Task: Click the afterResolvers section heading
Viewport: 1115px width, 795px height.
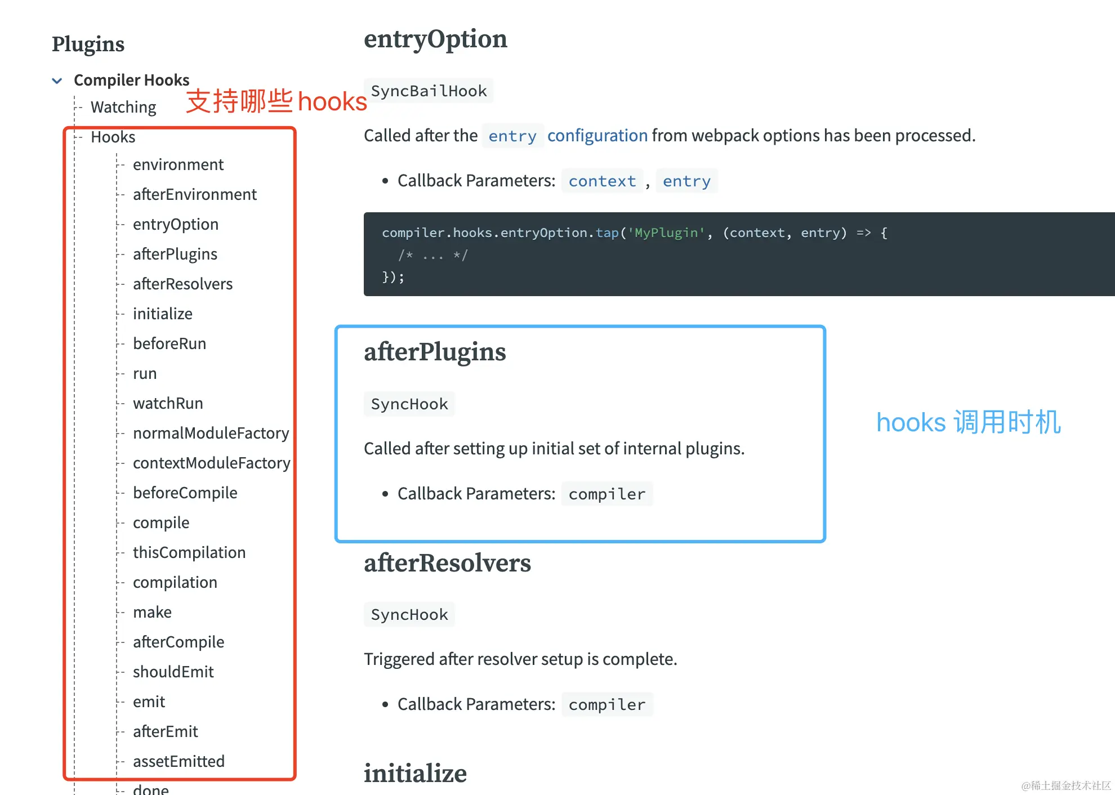Action: tap(447, 563)
